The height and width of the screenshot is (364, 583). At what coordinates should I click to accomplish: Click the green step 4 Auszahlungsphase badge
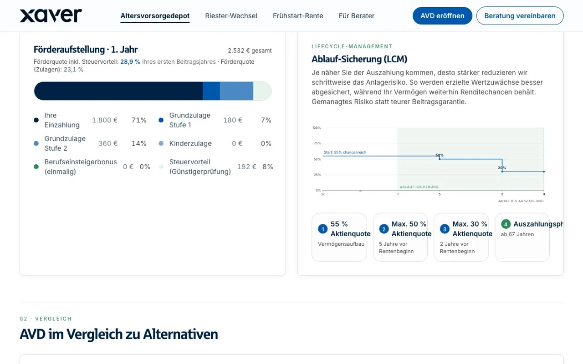pos(506,224)
